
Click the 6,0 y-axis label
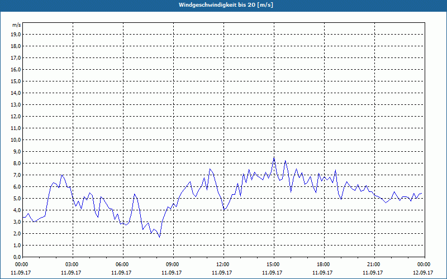[17, 187]
